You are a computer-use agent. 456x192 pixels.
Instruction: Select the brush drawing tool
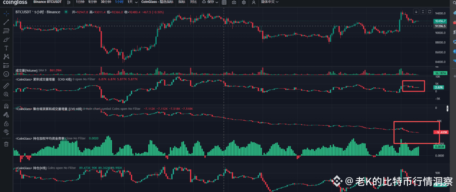(x=6, y=39)
